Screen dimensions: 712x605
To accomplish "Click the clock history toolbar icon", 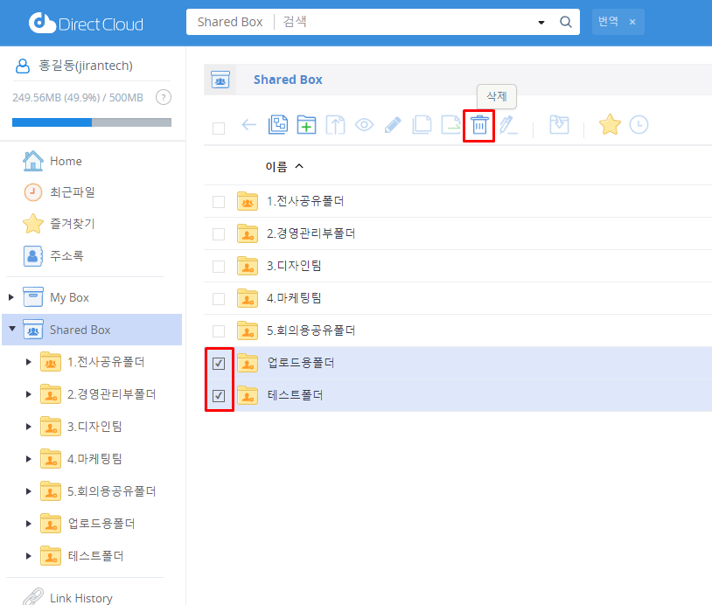I will click(639, 125).
